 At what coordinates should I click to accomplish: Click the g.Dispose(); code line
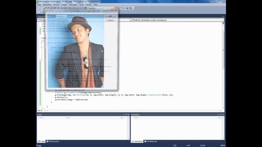coord(61,97)
